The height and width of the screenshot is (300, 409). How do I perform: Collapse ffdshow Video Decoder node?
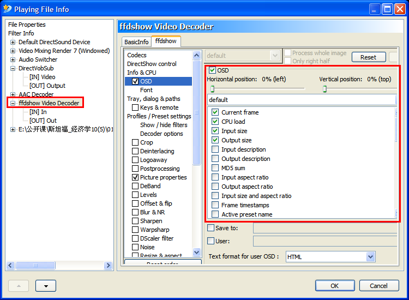[x=13, y=103]
